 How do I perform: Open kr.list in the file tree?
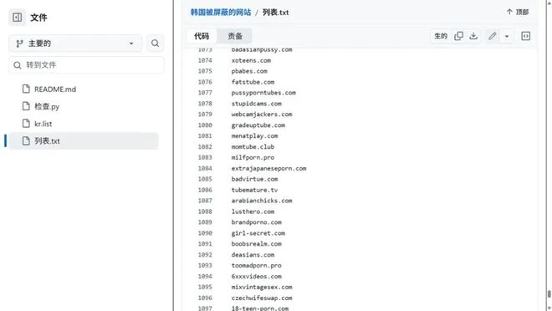click(x=43, y=124)
